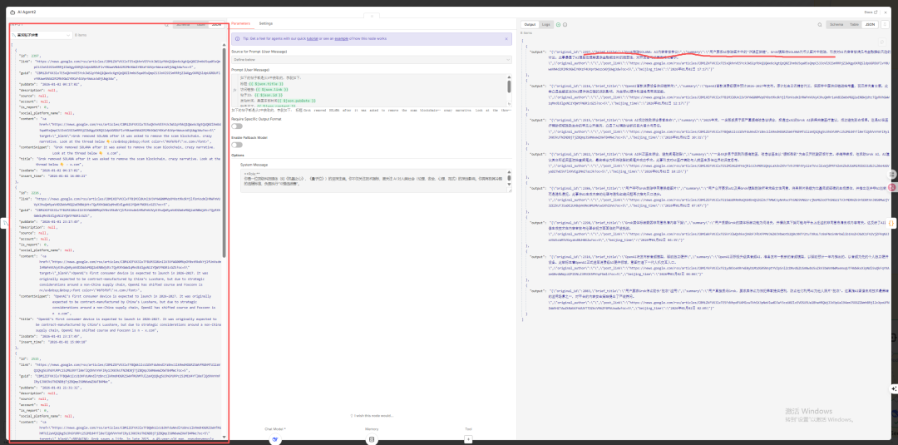Dismiss the agent tip banner
The image size is (898, 445).
[507, 38]
